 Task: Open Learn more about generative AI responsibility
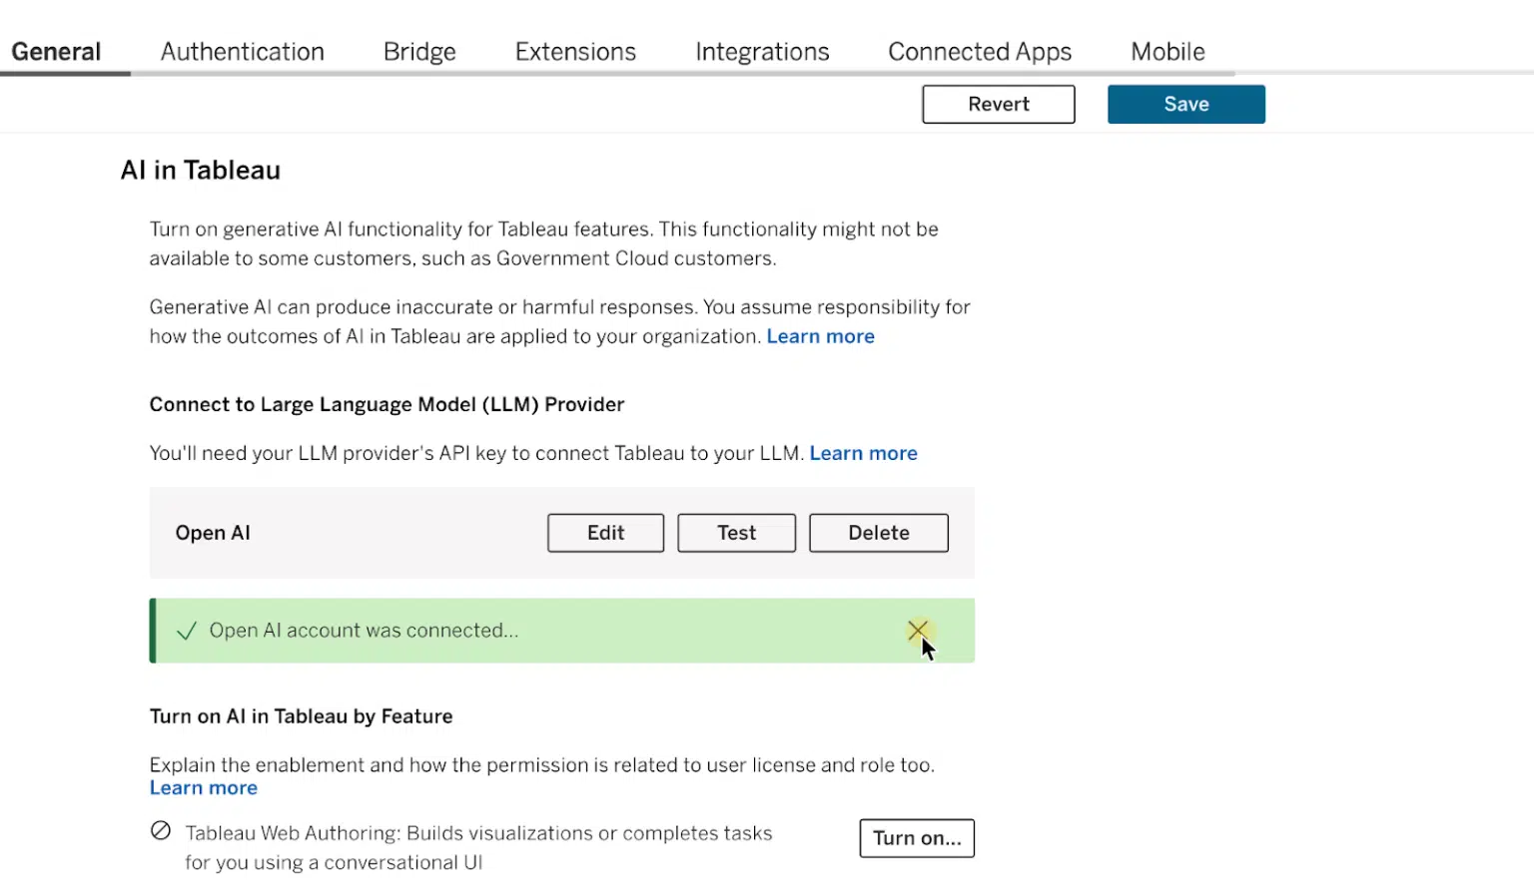[x=820, y=337]
